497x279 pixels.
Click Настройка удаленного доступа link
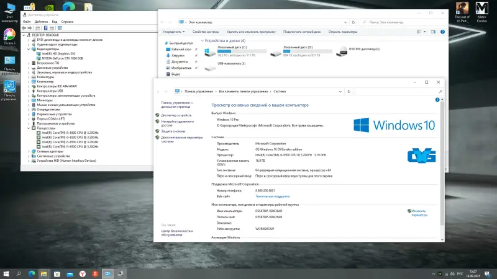pos(177,123)
